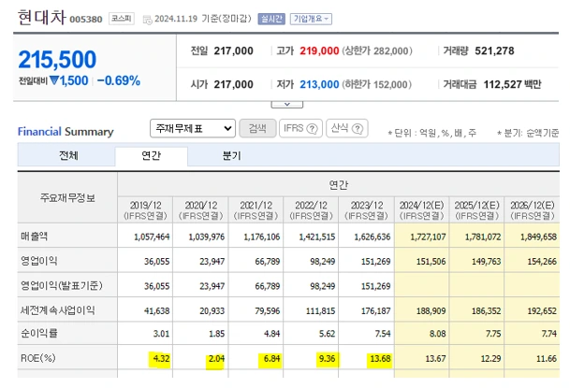
Task: Click the 영업이익(발표기준) row label
Action: point(62,286)
